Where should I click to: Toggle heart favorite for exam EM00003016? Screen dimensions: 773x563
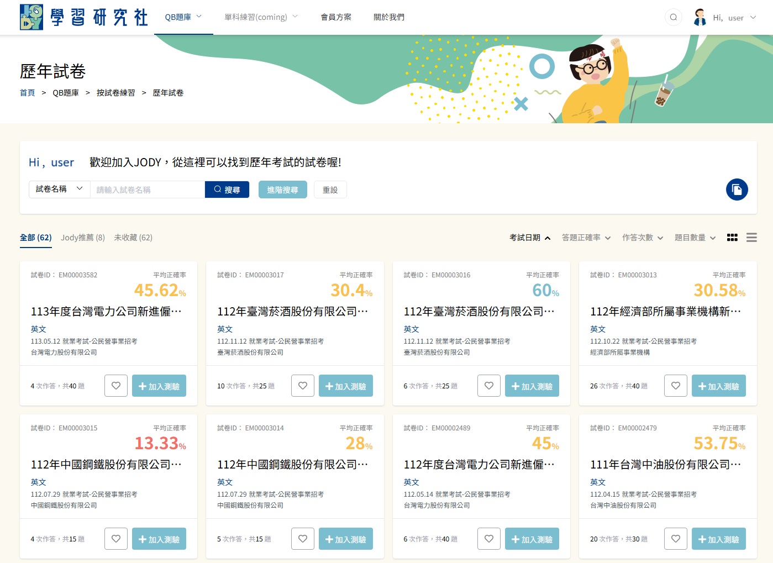point(489,386)
